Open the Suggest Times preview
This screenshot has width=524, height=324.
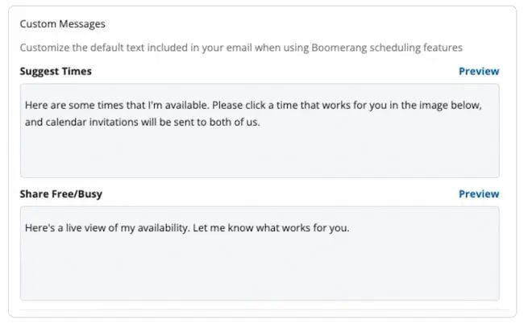point(478,71)
